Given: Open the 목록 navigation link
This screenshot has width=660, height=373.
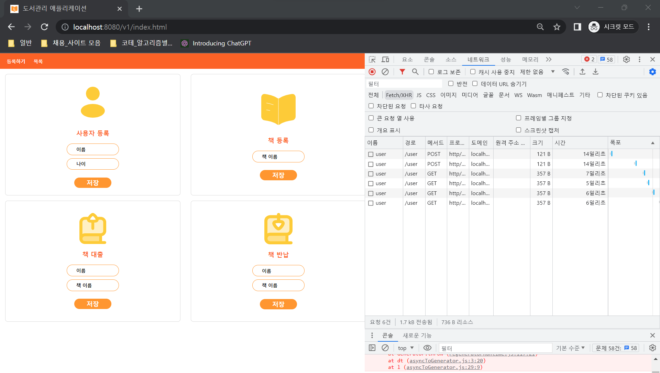Looking at the screenshot, I should 38,61.
